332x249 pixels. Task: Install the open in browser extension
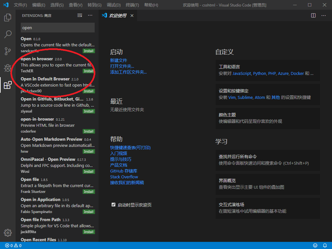point(89,71)
